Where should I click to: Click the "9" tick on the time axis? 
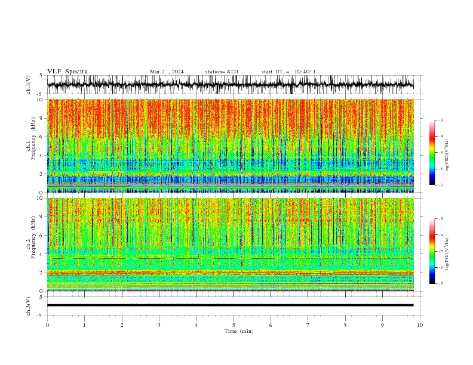click(x=382, y=325)
